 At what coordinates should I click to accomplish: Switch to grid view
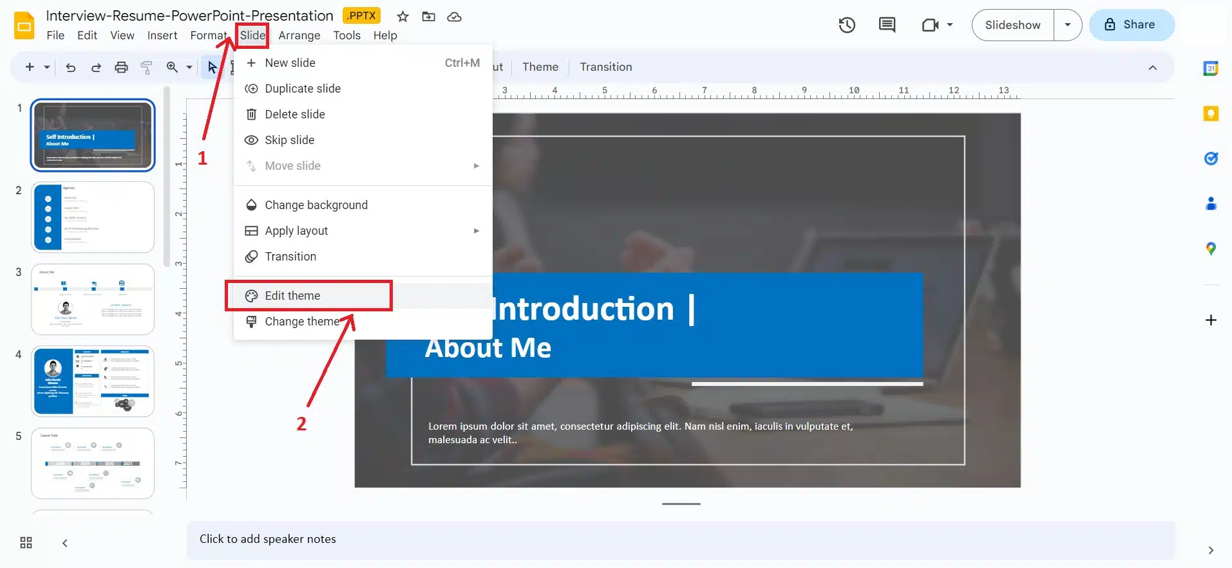pyautogui.click(x=26, y=543)
